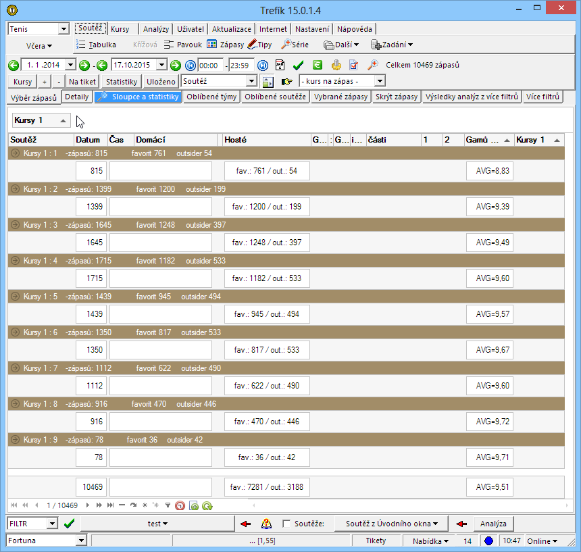Collapse the Kursy 1 : 5 group row
Viewport: 581px width, 552px height.
15,297
